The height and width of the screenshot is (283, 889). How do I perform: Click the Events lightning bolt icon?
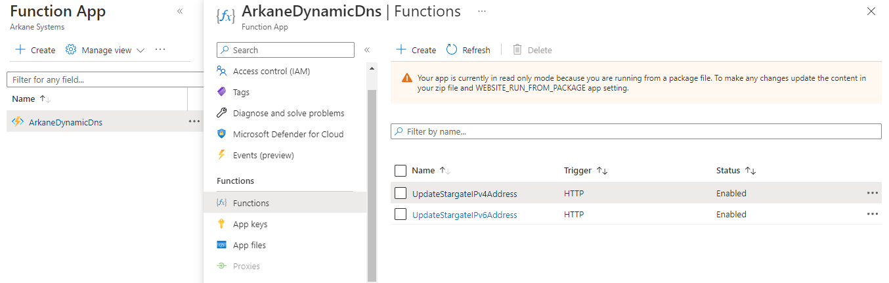click(221, 155)
